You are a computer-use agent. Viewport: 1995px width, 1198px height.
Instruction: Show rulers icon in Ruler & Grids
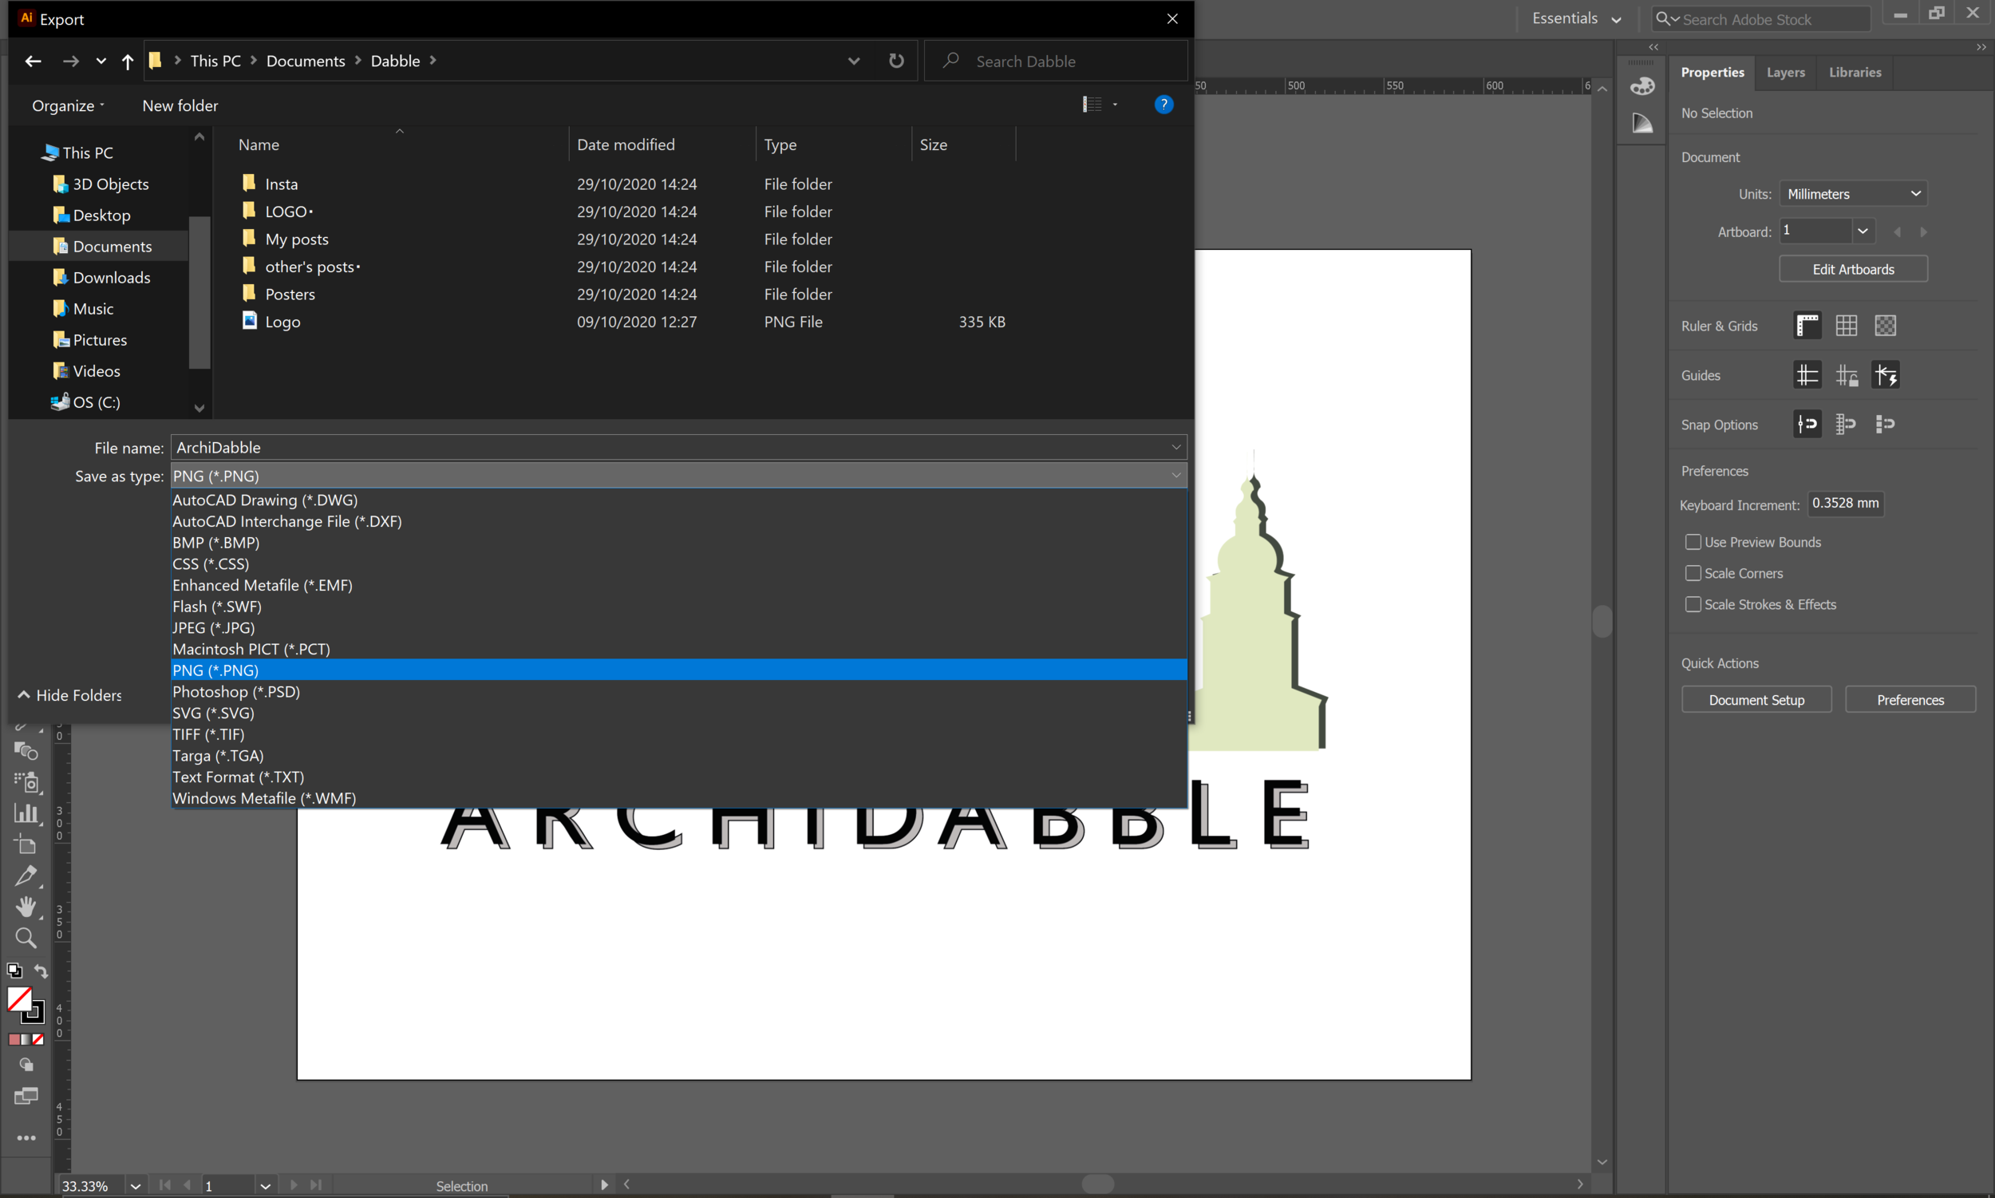pos(1807,326)
